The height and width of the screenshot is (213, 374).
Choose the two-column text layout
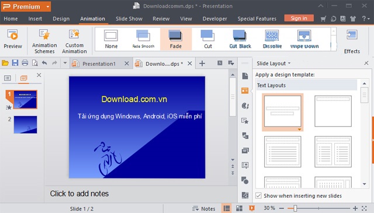333,152
